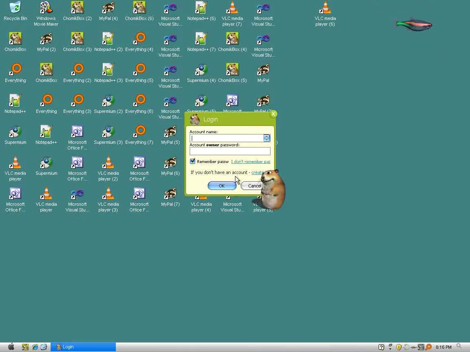This screenshot has width=470, height=352.
Task: Click the Account owner password field
Action: pyautogui.click(x=230, y=151)
